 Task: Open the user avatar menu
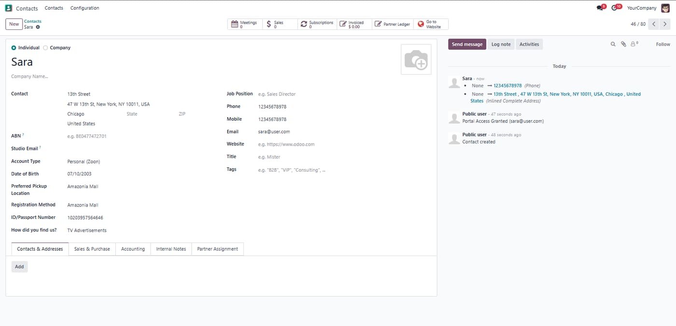[665, 8]
